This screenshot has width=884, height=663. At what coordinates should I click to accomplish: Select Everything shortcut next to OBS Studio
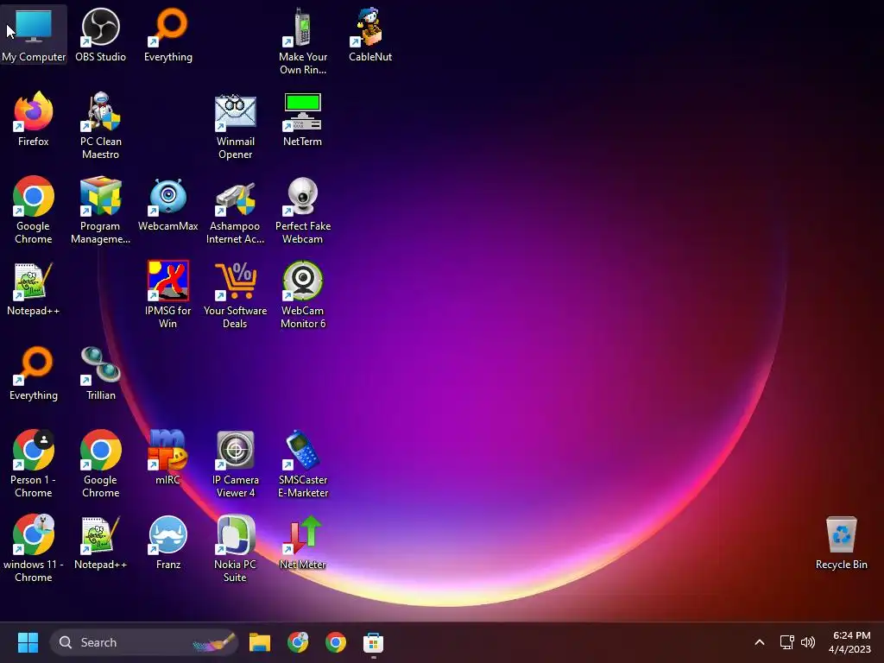pyautogui.click(x=168, y=35)
